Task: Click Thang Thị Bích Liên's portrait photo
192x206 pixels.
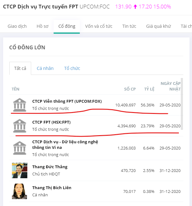Action: pyautogui.click(x=19, y=191)
